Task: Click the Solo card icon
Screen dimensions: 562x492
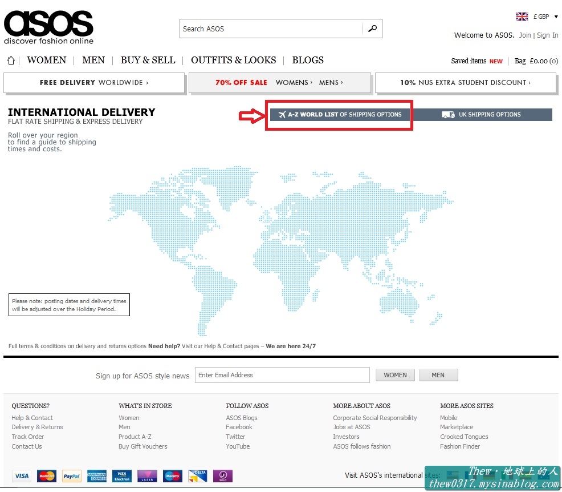Action: coord(223,476)
